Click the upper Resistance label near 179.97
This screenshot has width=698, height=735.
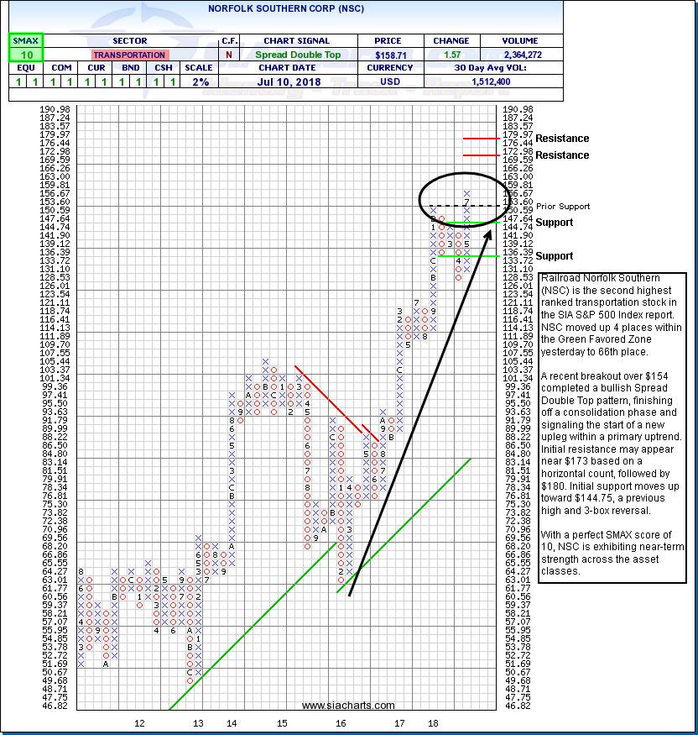[562, 139]
